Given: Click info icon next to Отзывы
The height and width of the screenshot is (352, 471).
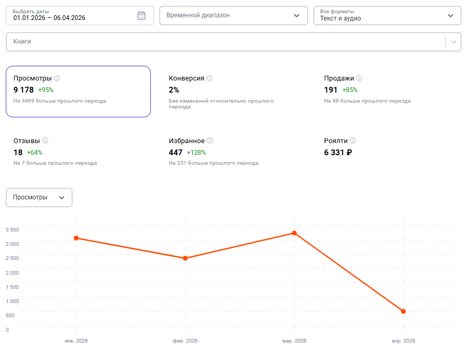Looking at the screenshot, I should click(x=45, y=140).
